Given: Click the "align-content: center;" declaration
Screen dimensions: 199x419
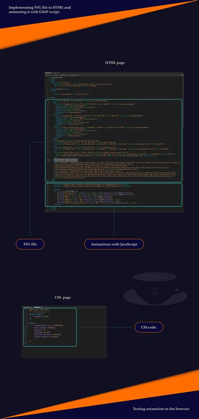Looking at the screenshot, I should pyautogui.click(x=47, y=337).
